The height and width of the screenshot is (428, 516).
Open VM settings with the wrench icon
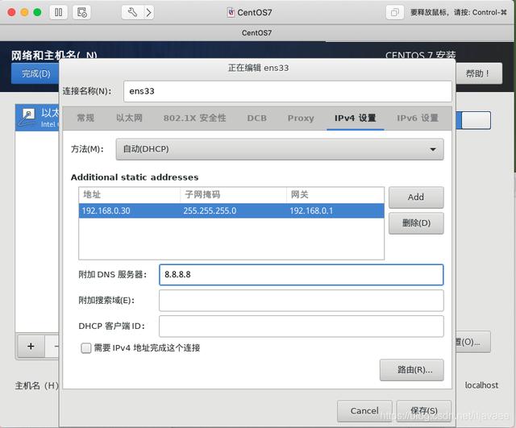(132, 13)
